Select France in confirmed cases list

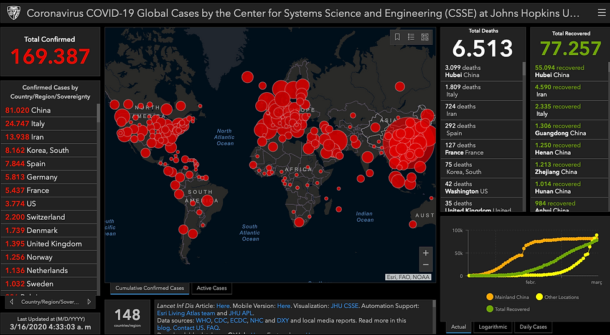pyautogui.click(x=49, y=191)
